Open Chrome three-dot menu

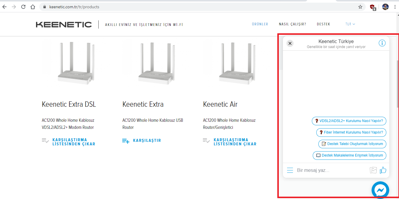point(395,7)
